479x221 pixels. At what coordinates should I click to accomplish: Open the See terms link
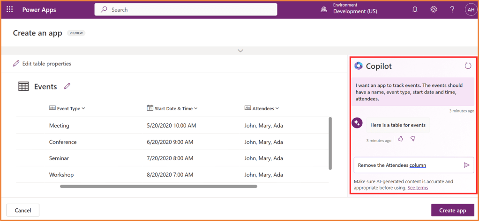point(417,188)
